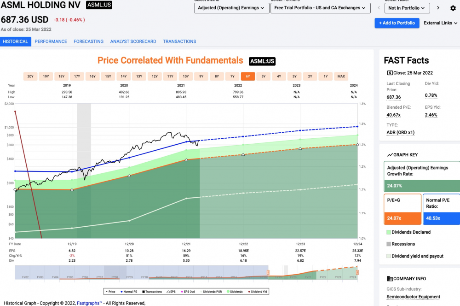This screenshot has width=460, height=306.
Task: Click the ASML:US badge beside chart title
Action: pyautogui.click(x=262, y=61)
